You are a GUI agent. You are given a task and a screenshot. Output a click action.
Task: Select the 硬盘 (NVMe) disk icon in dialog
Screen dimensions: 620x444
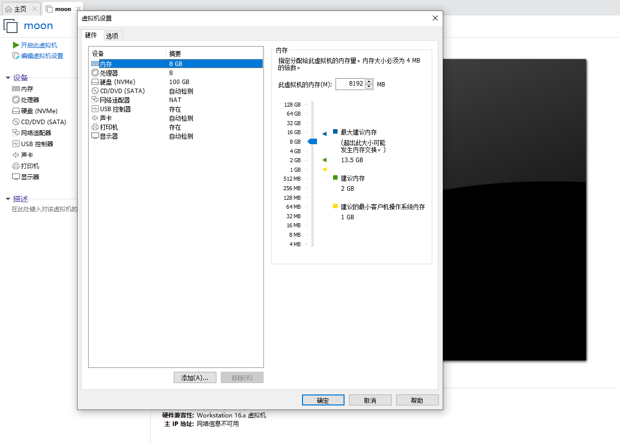[95, 82]
